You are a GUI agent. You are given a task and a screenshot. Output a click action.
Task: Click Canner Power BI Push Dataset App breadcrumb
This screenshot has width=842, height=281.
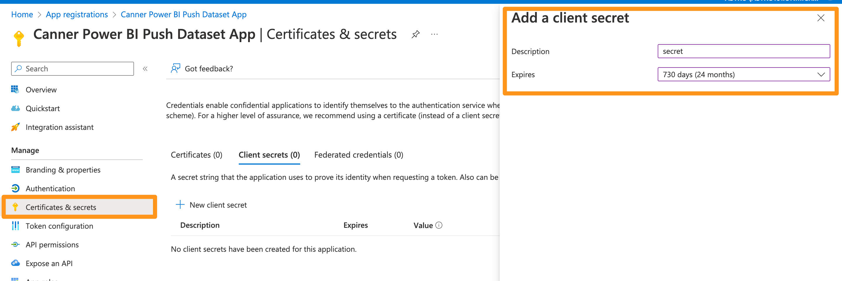(183, 14)
